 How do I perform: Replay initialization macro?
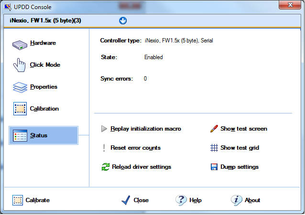(x=146, y=129)
